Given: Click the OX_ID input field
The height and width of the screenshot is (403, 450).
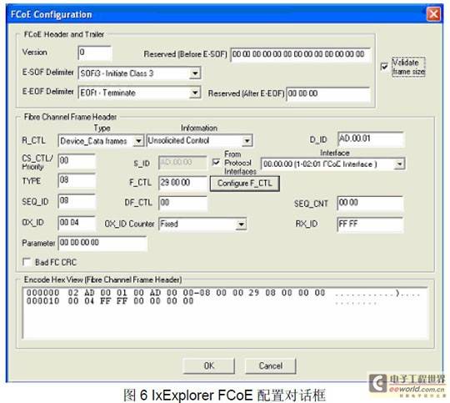Looking at the screenshot, I should pyautogui.click(x=77, y=223).
